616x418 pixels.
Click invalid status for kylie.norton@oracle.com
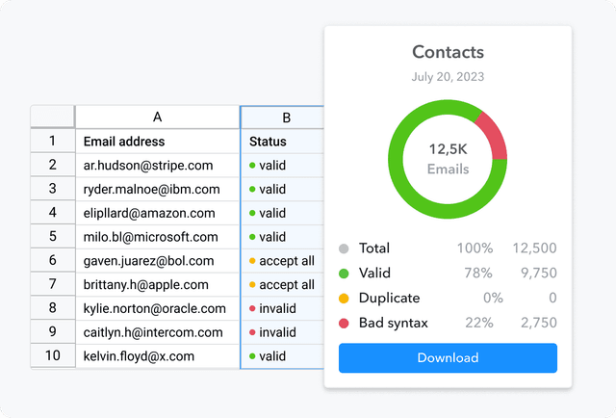[282, 308]
